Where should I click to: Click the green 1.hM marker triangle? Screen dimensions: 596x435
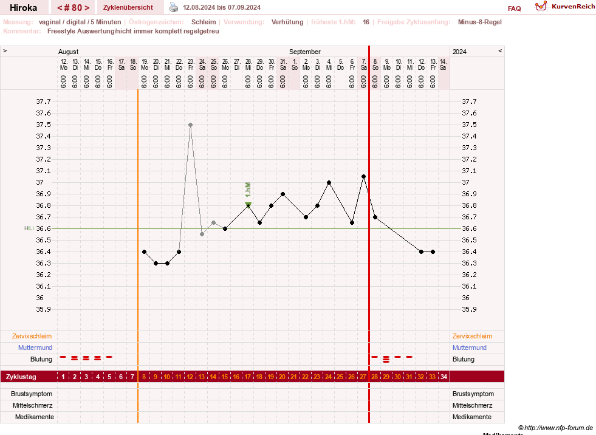tap(248, 205)
